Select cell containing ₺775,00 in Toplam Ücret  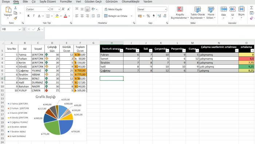(80, 75)
